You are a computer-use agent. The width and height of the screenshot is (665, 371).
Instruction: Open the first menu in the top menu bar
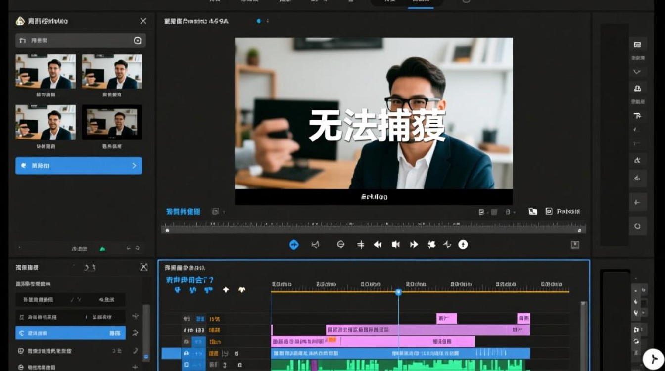(214, 1)
